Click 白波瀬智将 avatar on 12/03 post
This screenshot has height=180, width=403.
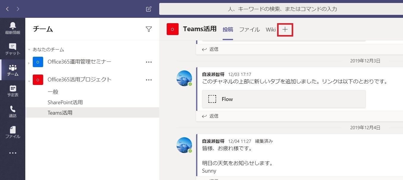(184, 78)
